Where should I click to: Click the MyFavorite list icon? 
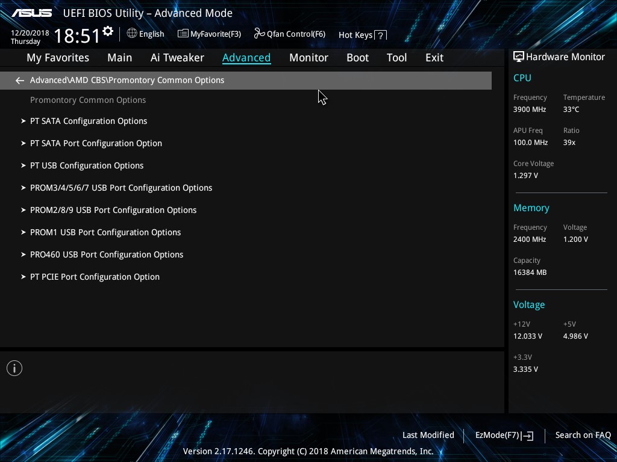[183, 34]
